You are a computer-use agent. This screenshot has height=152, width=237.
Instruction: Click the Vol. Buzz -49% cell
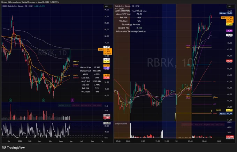click(x=97, y=92)
